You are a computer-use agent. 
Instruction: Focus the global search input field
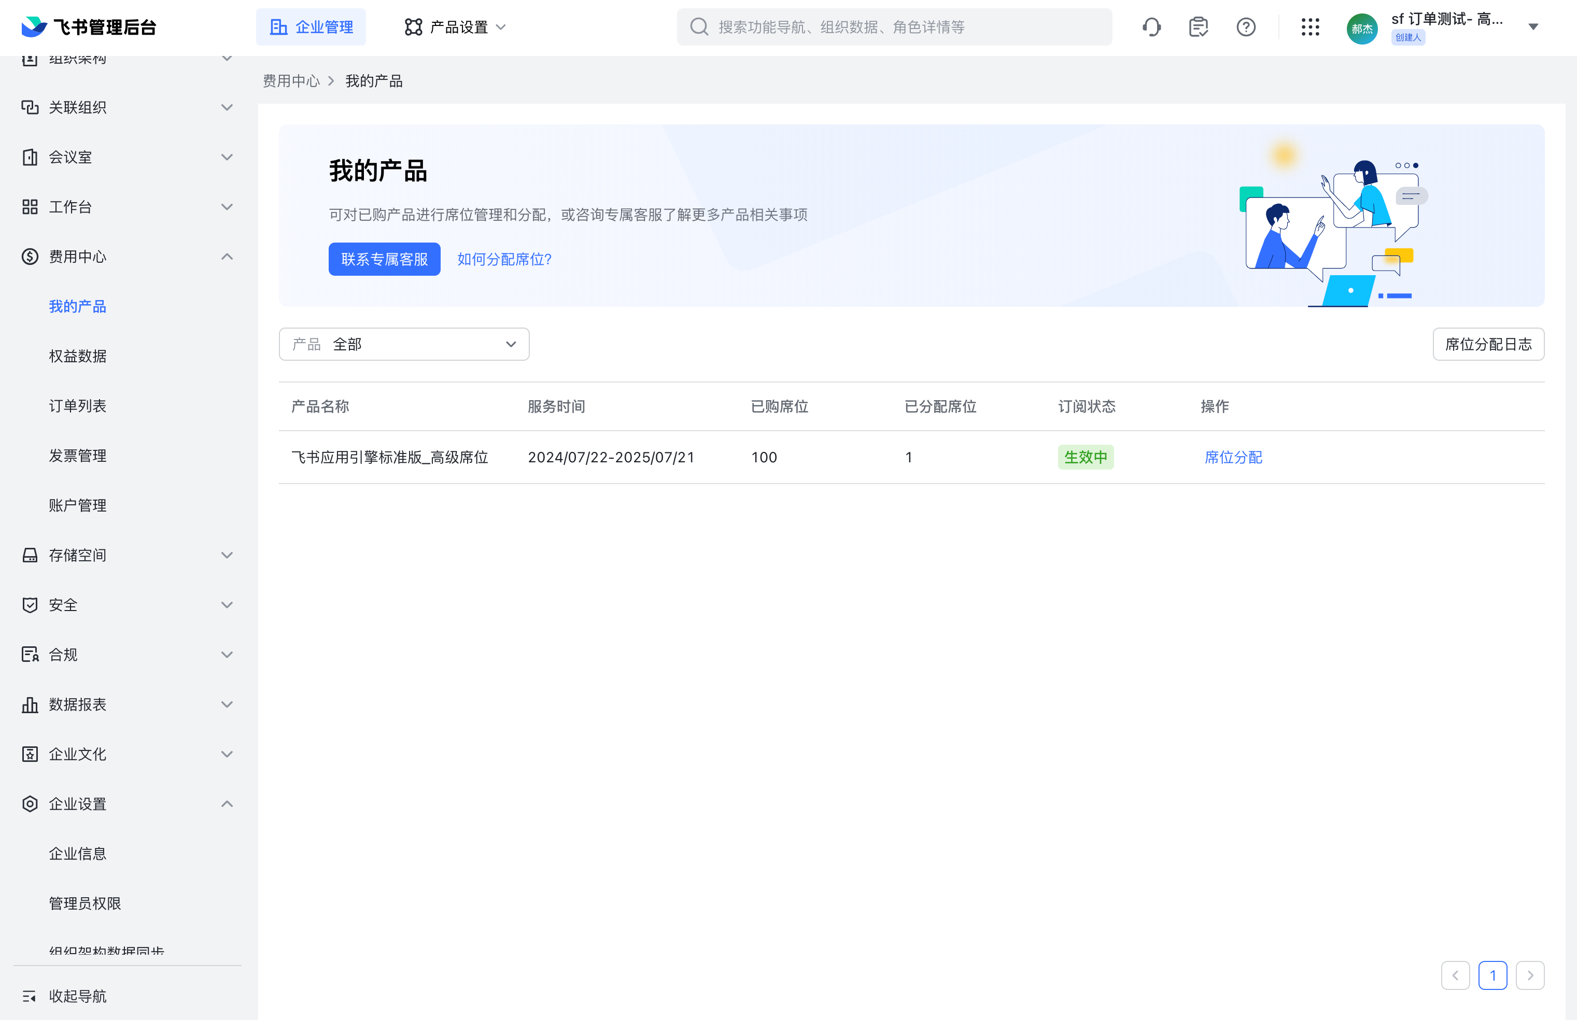point(894,27)
